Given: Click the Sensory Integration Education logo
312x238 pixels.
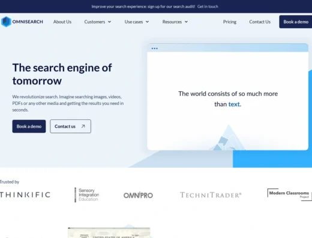Looking at the screenshot, I should click(x=87, y=195).
